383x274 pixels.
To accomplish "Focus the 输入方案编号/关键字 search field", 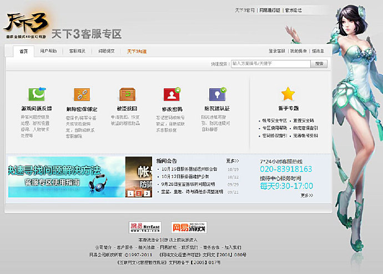I will point(271,64).
